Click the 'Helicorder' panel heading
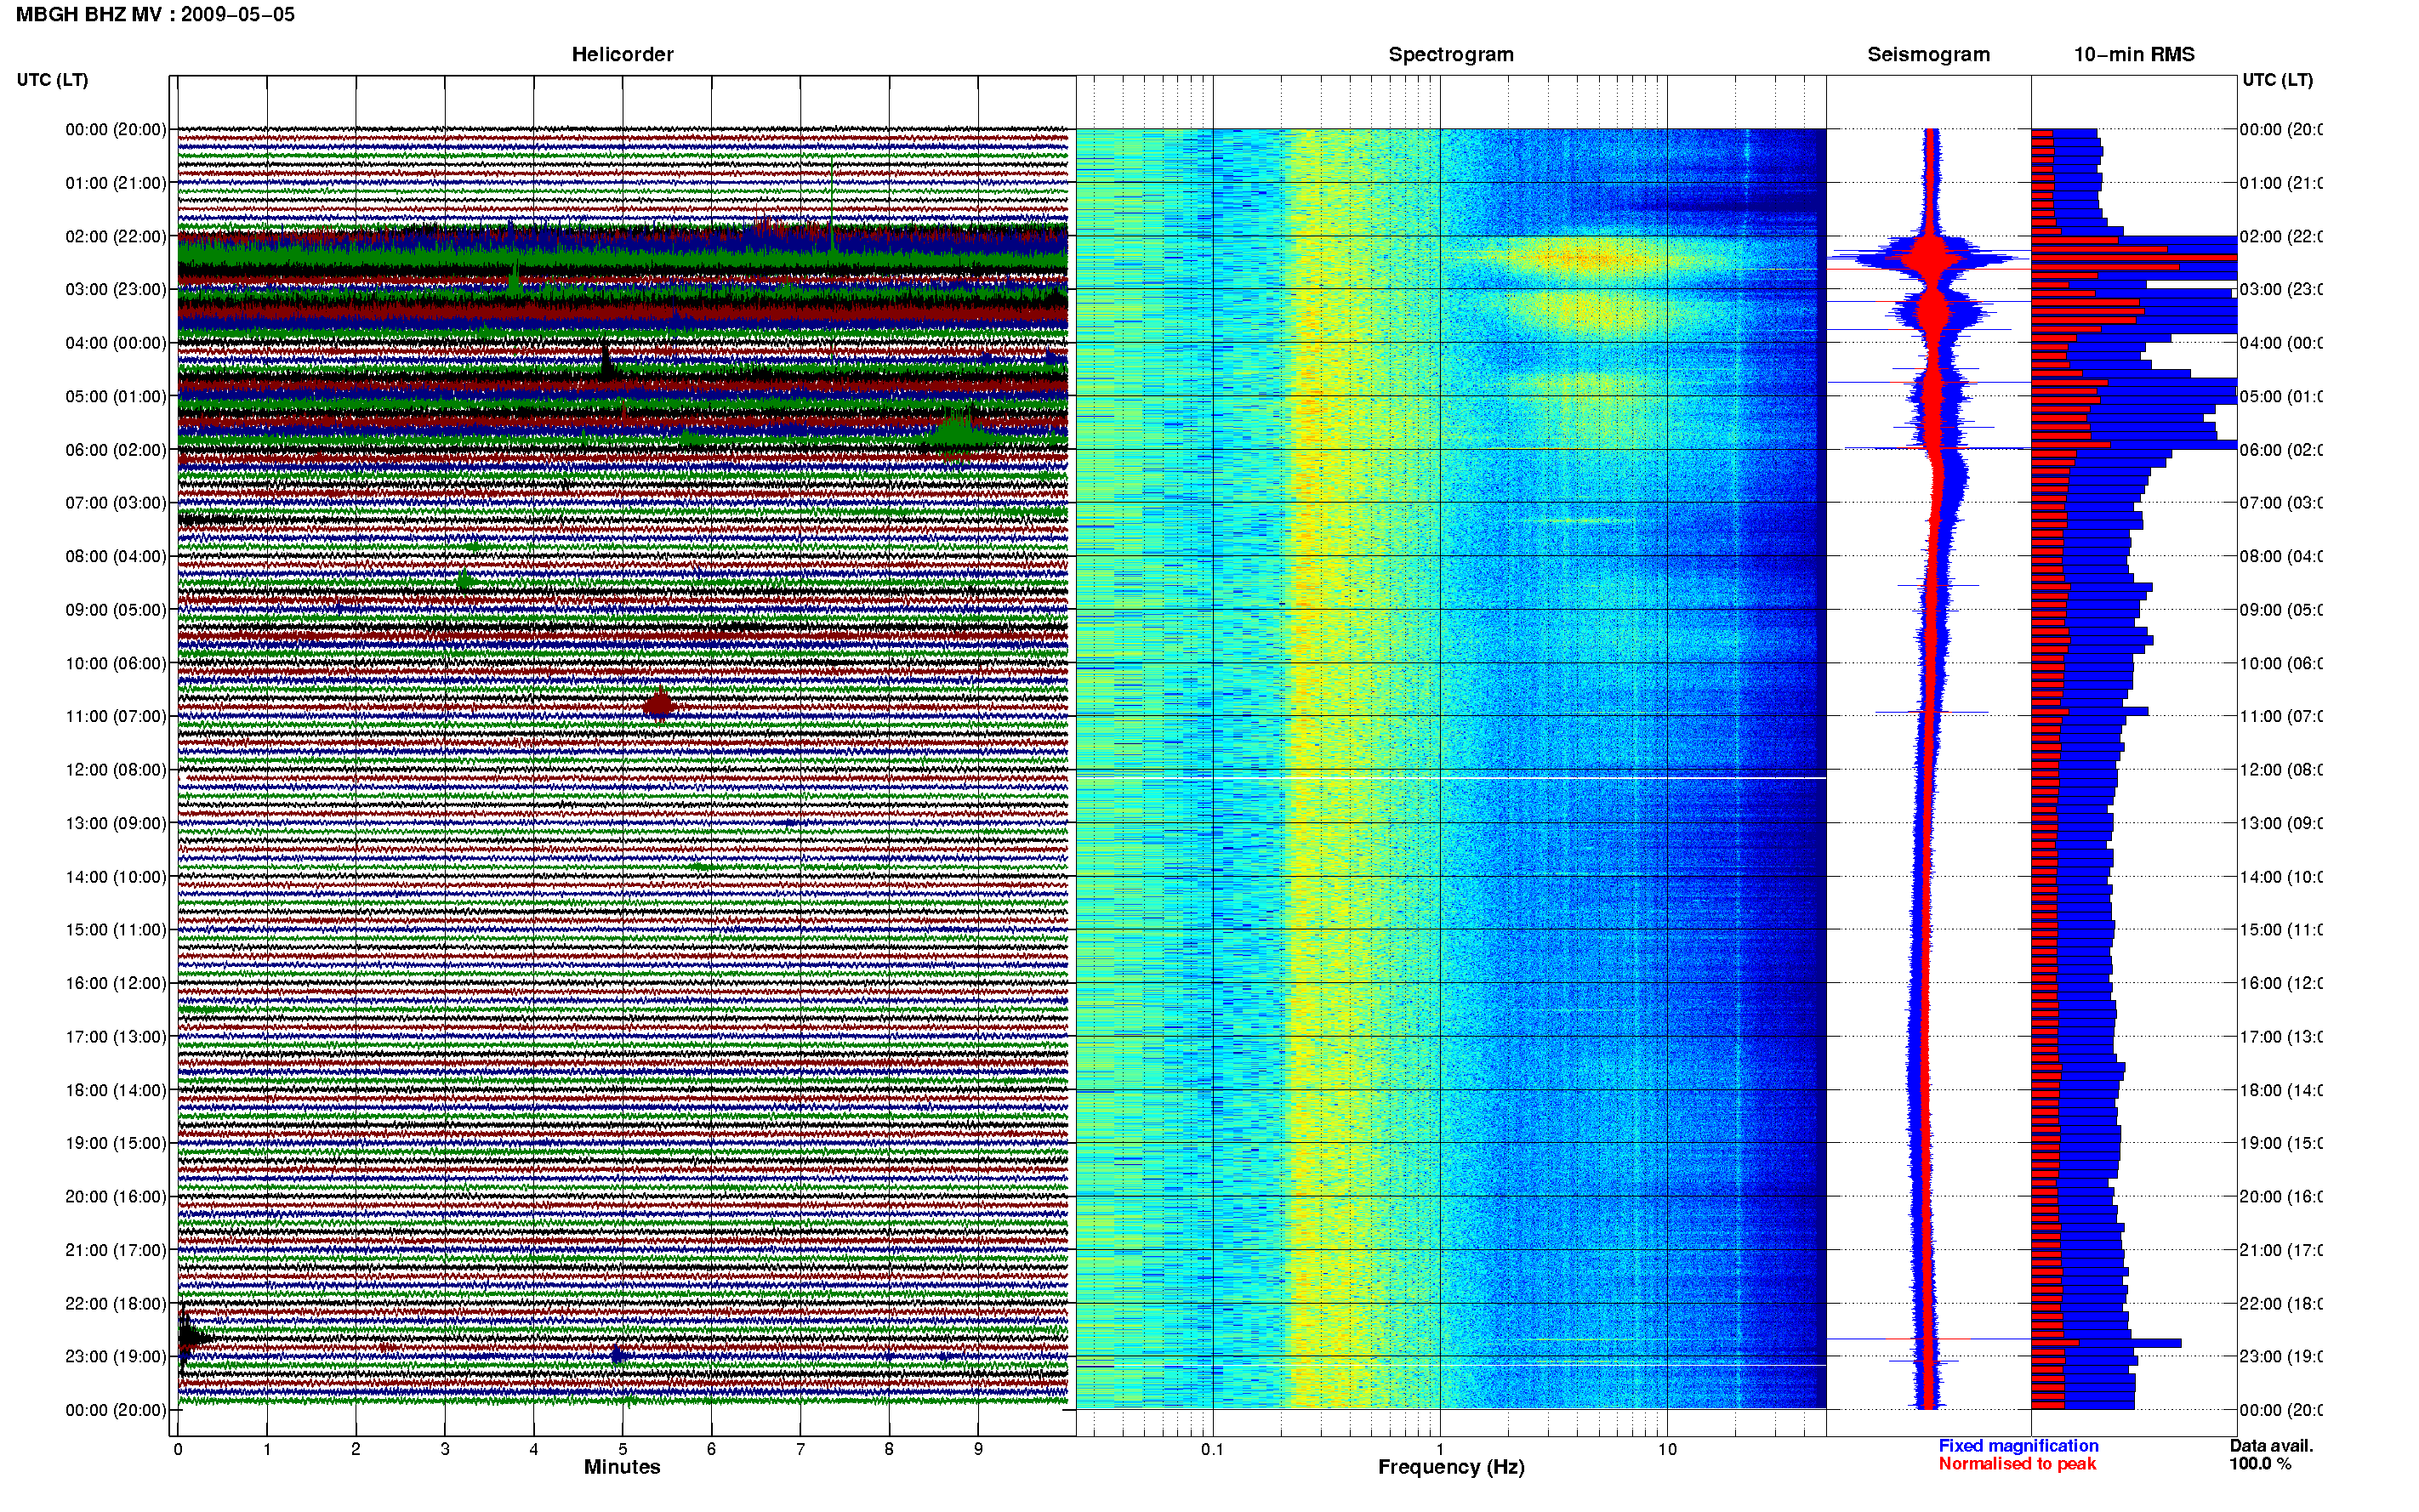The image size is (2419, 1512). coord(622,55)
